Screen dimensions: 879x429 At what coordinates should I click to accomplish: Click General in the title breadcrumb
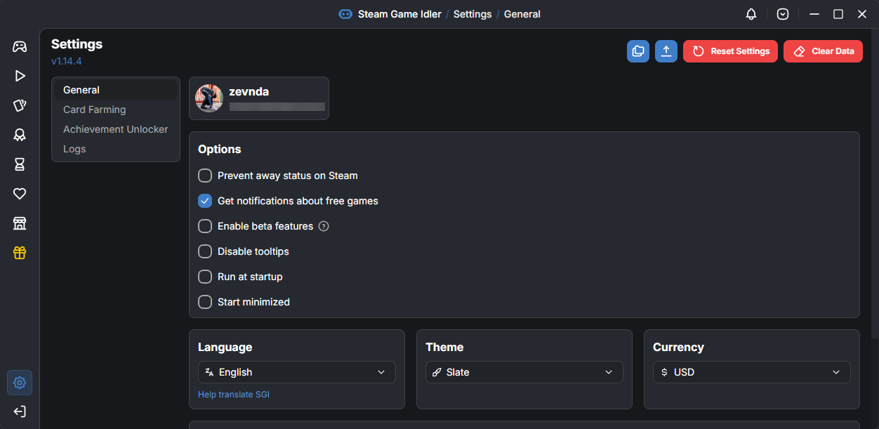click(x=522, y=14)
